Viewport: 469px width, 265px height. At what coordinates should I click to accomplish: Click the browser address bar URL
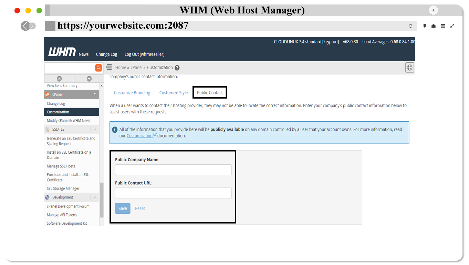click(123, 26)
